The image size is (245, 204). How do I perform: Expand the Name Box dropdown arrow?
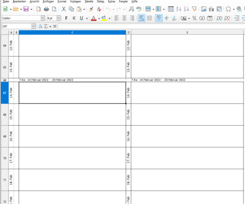pos(33,26)
